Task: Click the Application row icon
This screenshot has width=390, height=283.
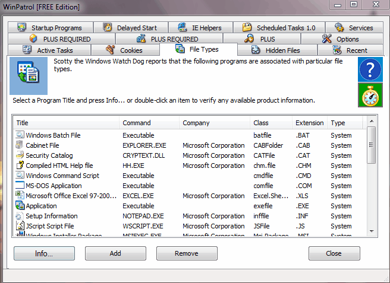Action: pos(20,206)
